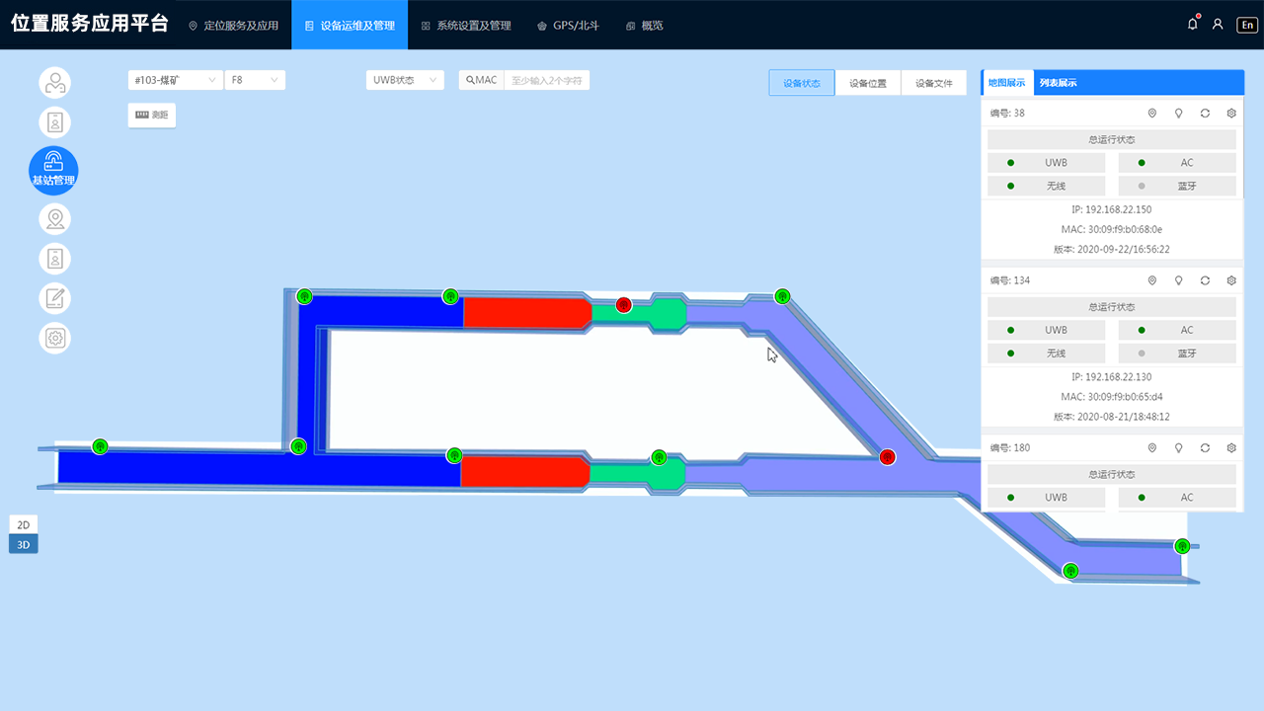This screenshot has height=711, width=1264.
Task: Select the 基站管理 base station button
Action: (x=53, y=170)
